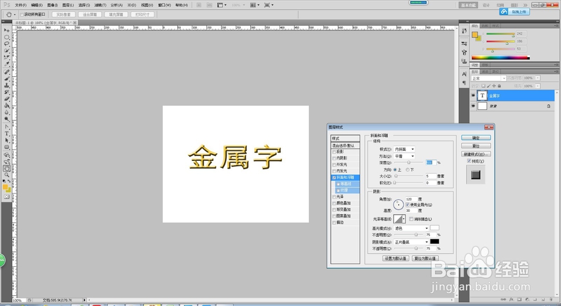Viewport: 561px width, 306px height.
Task: Open the 阴影模式 正片叠底 dropdown
Action: point(411,242)
